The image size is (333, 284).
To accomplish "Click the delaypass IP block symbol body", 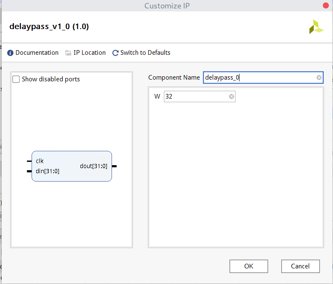I will pos(72,166).
